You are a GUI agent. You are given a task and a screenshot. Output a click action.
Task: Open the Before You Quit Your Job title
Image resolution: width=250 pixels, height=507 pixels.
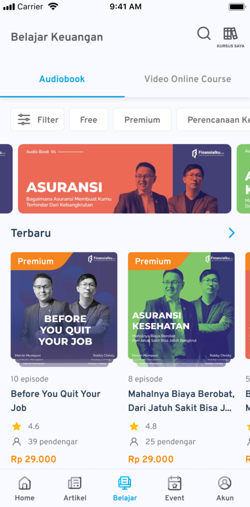tap(55, 401)
